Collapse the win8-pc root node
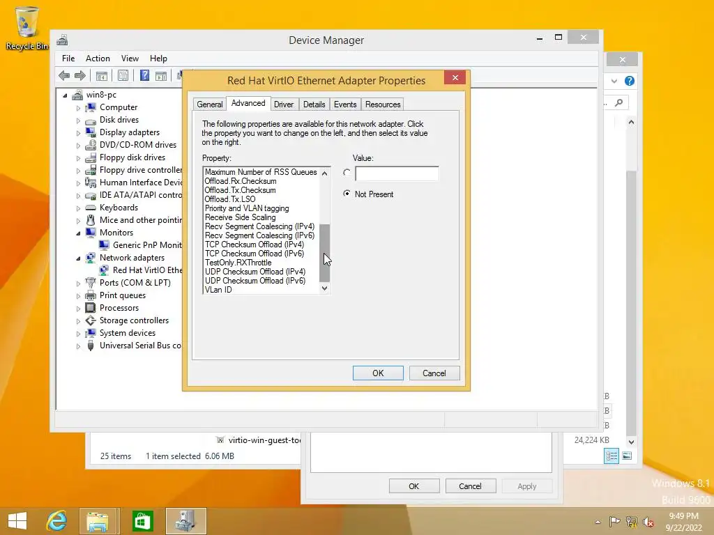 [65, 95]
